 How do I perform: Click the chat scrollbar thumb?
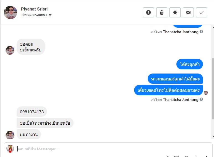click(213, 88)
